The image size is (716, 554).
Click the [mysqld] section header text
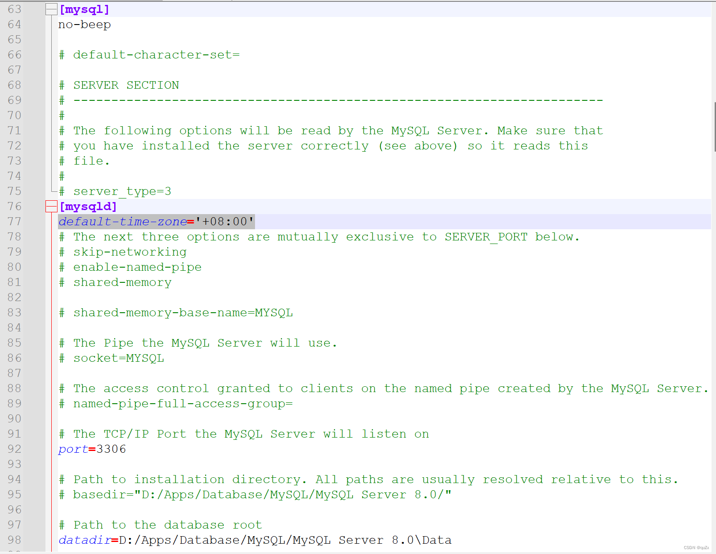[x=88, y=207]
